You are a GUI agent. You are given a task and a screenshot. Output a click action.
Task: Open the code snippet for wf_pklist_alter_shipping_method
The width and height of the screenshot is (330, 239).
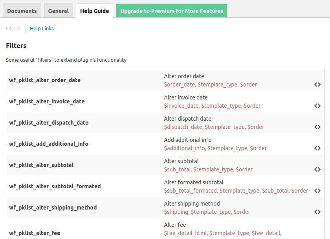[318, 212]
